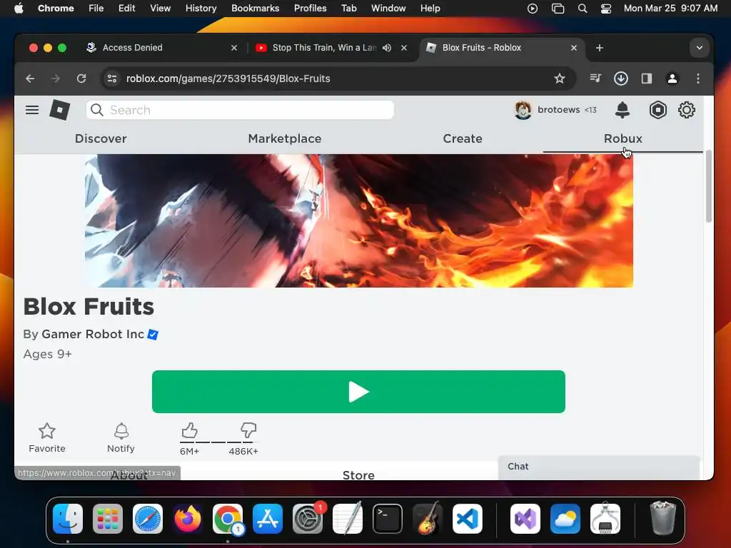Open Chrome downloads icon

pyautogui.click(x=621, y=78)
